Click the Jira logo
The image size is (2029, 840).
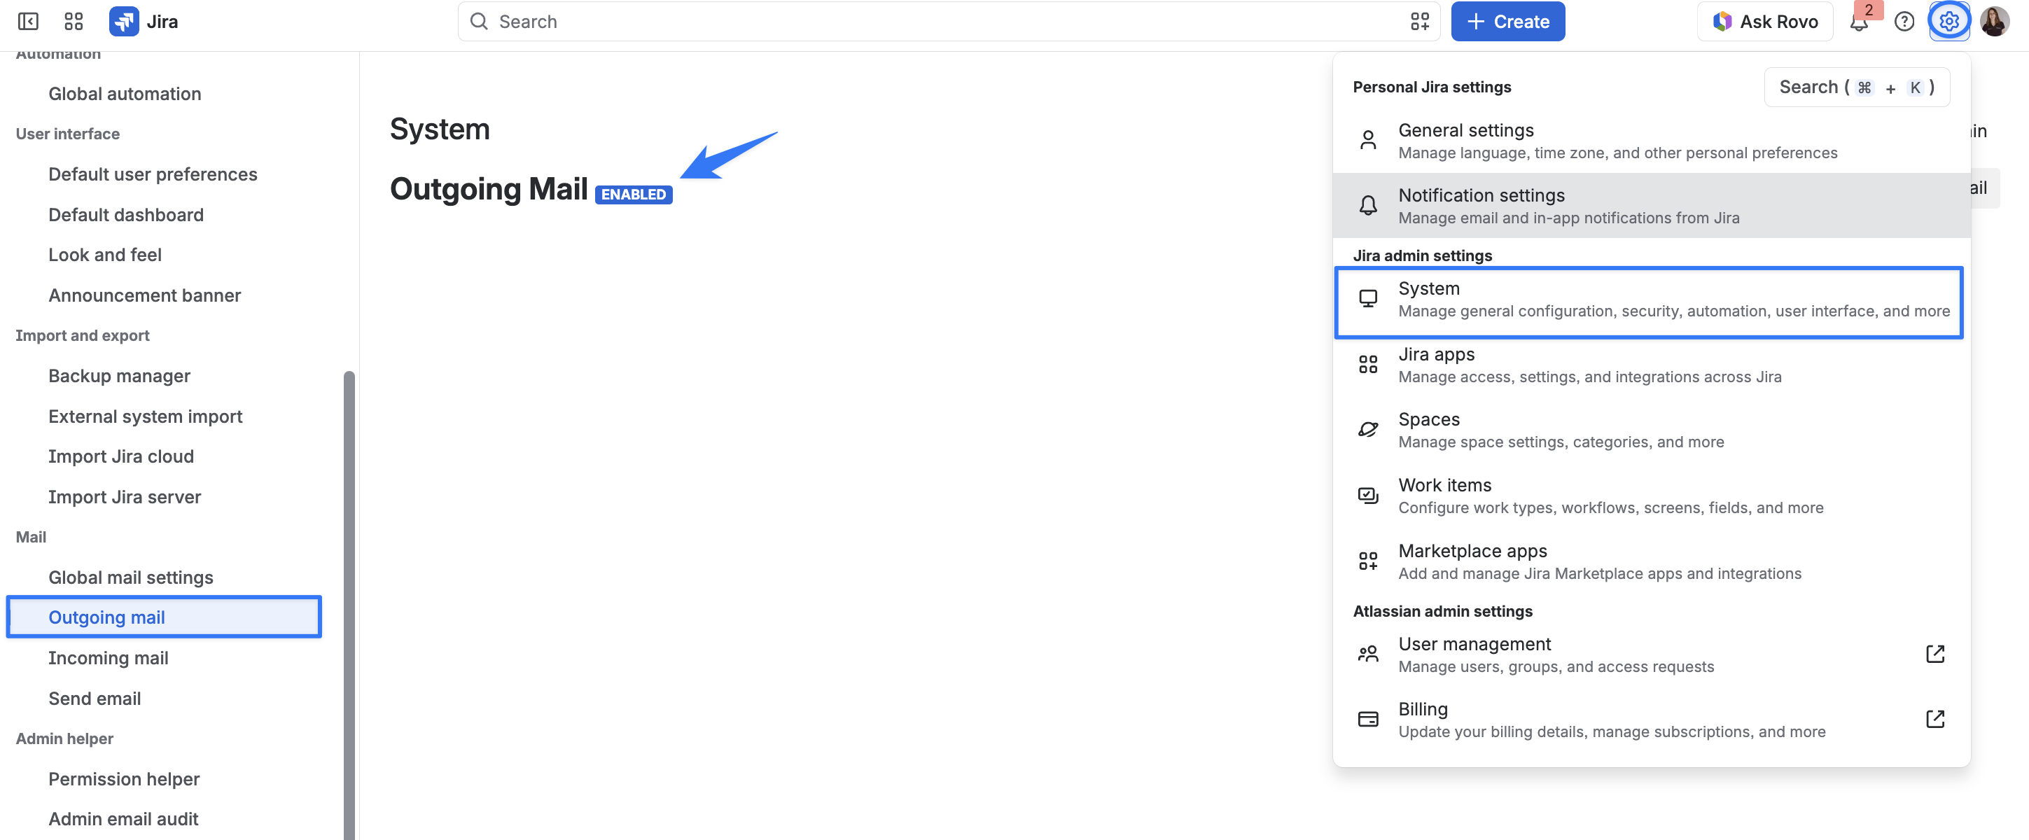click(x=144, y=21)
